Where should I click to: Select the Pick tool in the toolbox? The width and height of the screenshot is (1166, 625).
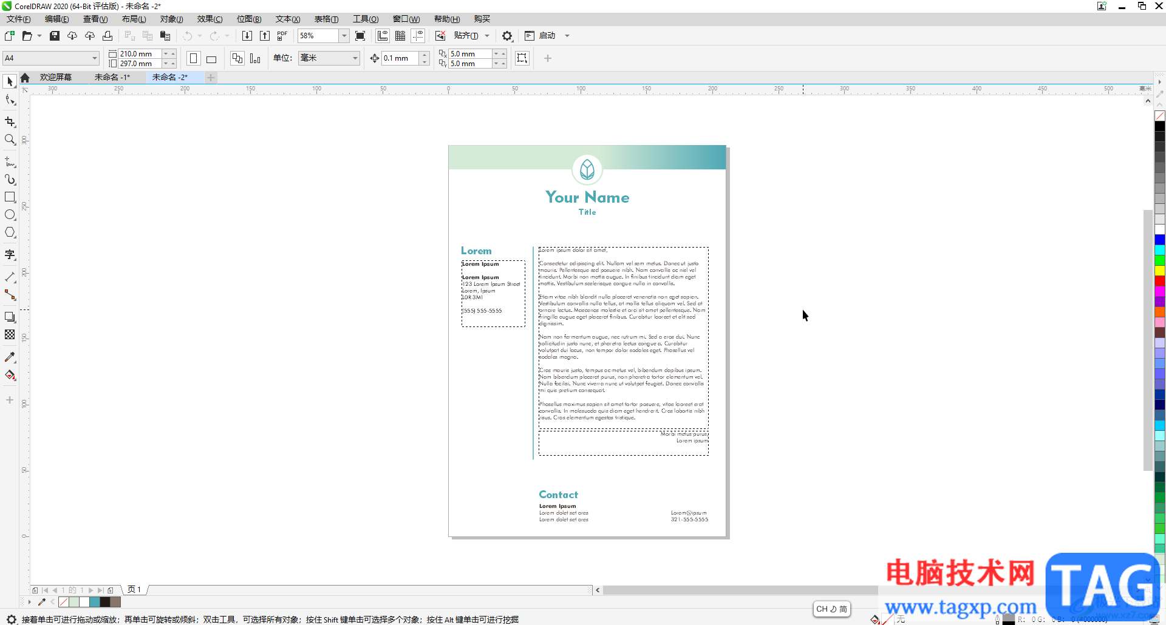click(x=10, y=81)
